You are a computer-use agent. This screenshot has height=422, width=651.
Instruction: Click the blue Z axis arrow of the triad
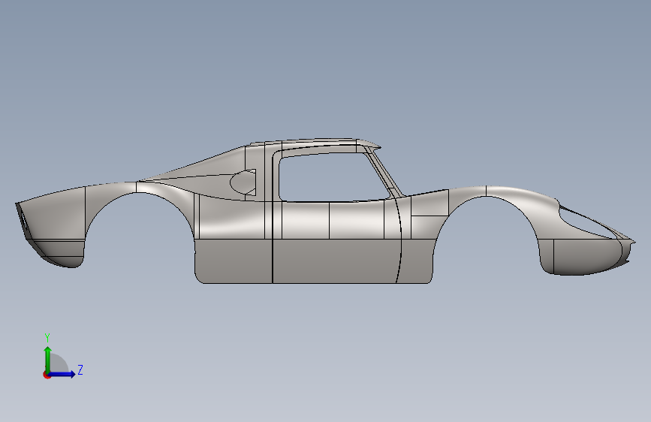click(62, 374)
